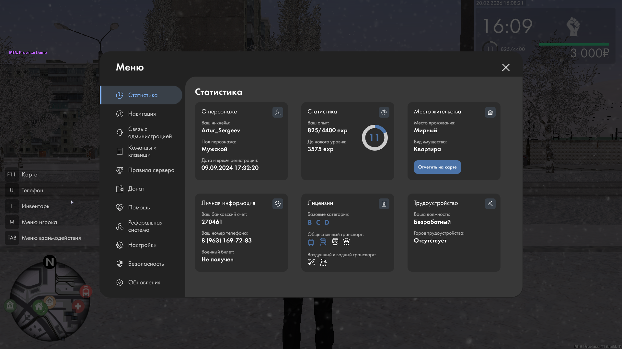Screen dimensions: 622x349
Task: Open the Настройки menu section
Action: (x=142, y=245)
